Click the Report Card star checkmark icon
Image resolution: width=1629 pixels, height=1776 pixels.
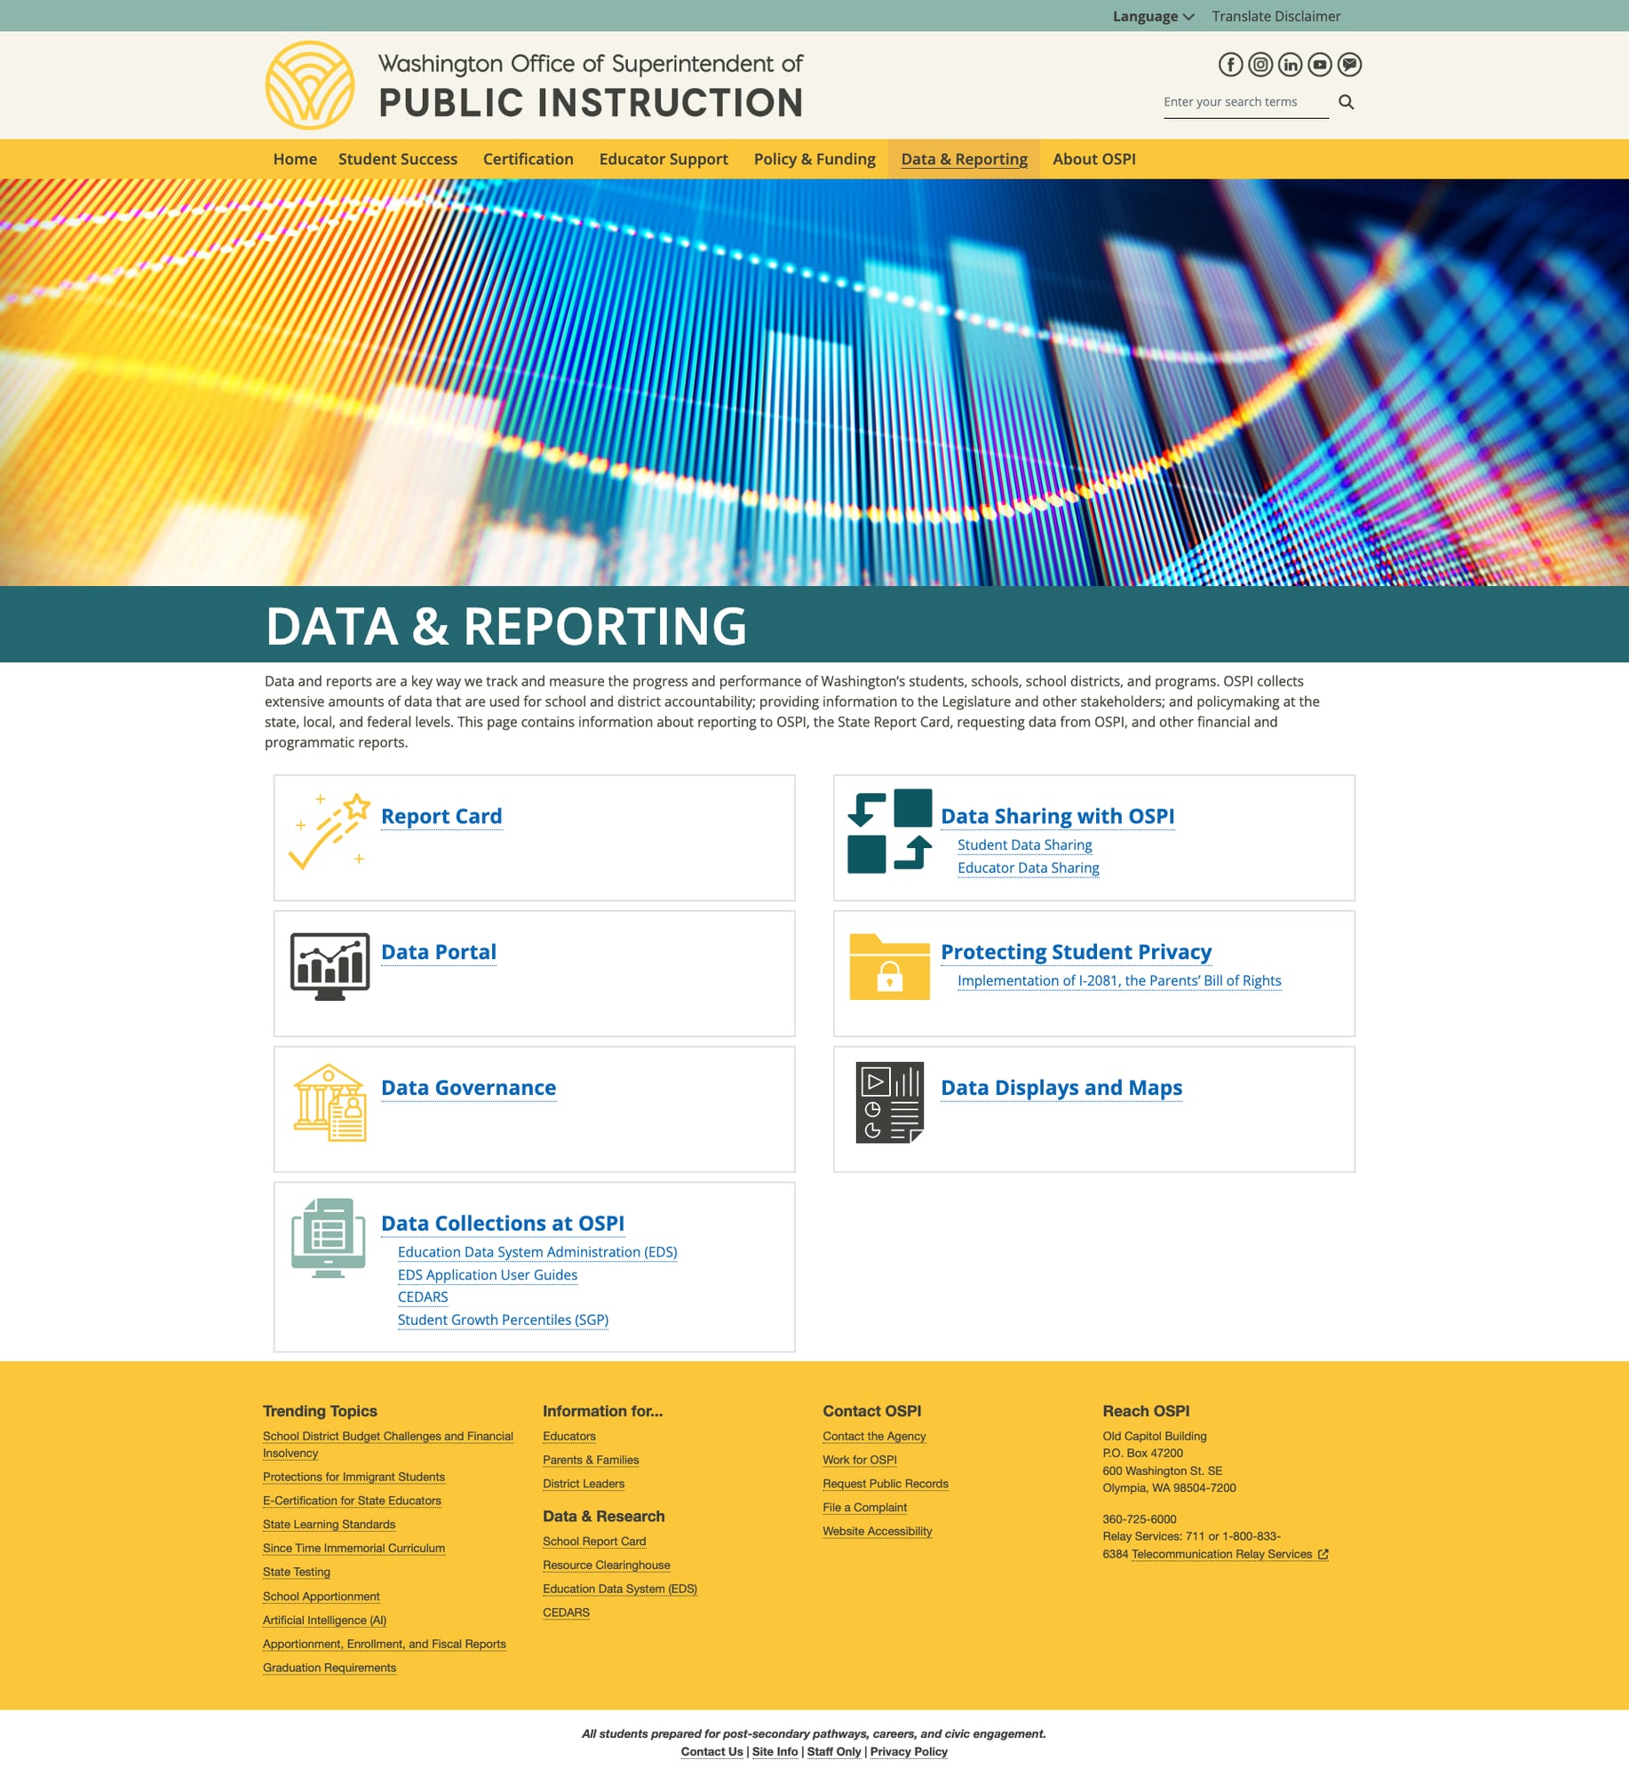pyautogui.click(x=329, y=831)
